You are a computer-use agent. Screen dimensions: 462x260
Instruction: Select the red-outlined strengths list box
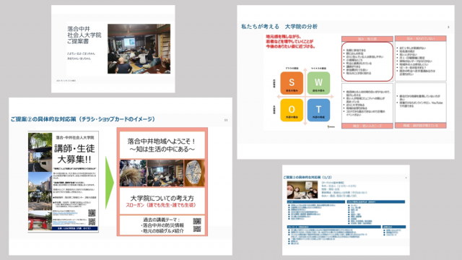tap(367, 61)
